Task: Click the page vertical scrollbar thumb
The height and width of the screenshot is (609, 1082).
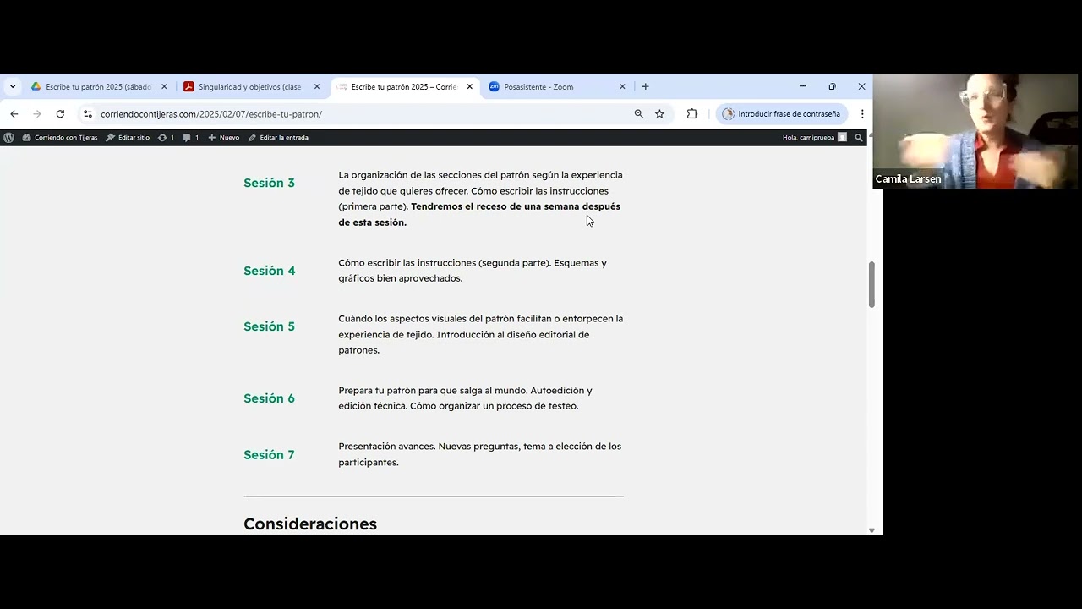Action: 872,285
